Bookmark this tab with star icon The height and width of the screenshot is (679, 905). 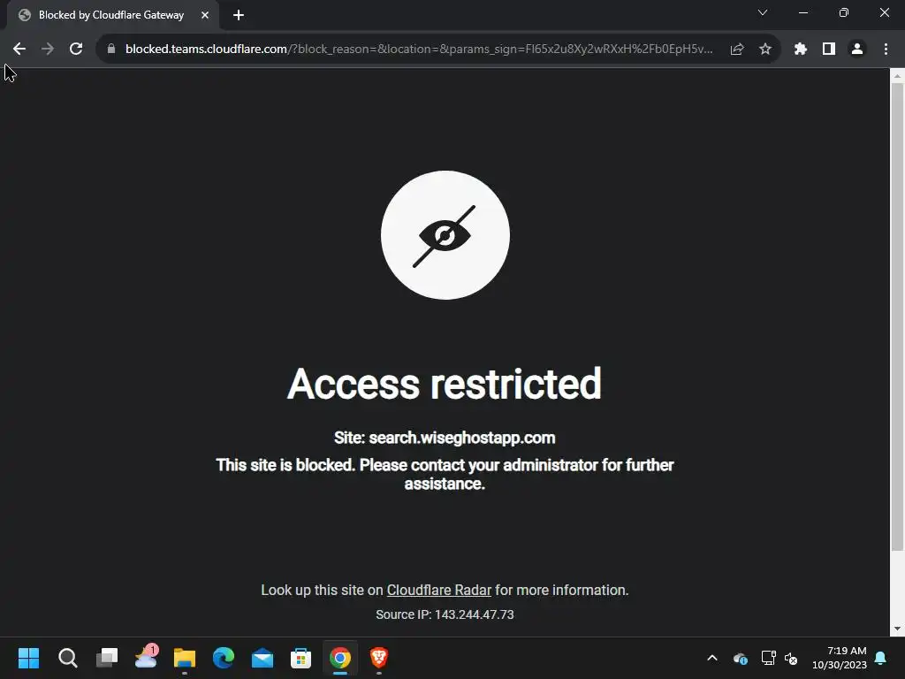(x=764, y=50)
